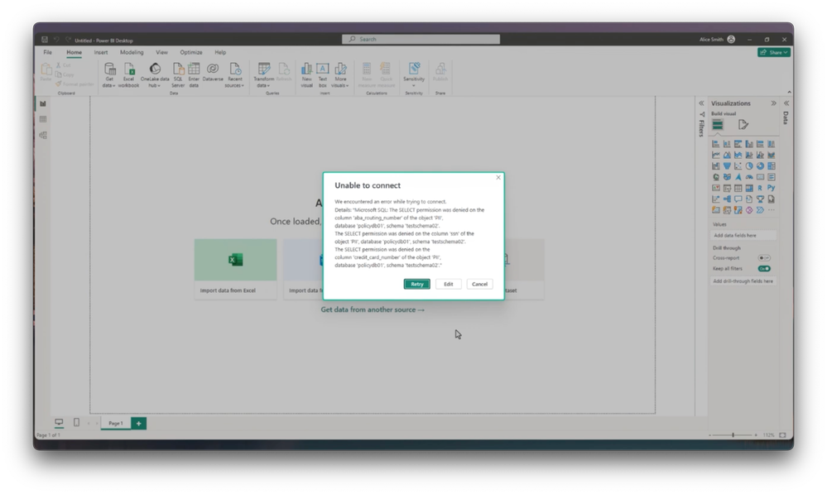Screen dimensions: 827x494
Task: Open the Sensitivity dropdown
Action: pyautogui.click(x=414, y=74)
